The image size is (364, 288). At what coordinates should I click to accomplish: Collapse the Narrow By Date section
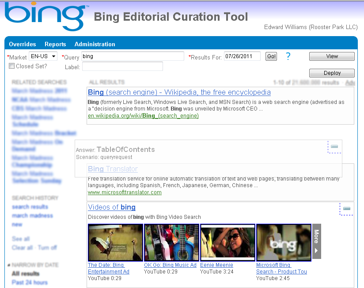coord(9,265)
